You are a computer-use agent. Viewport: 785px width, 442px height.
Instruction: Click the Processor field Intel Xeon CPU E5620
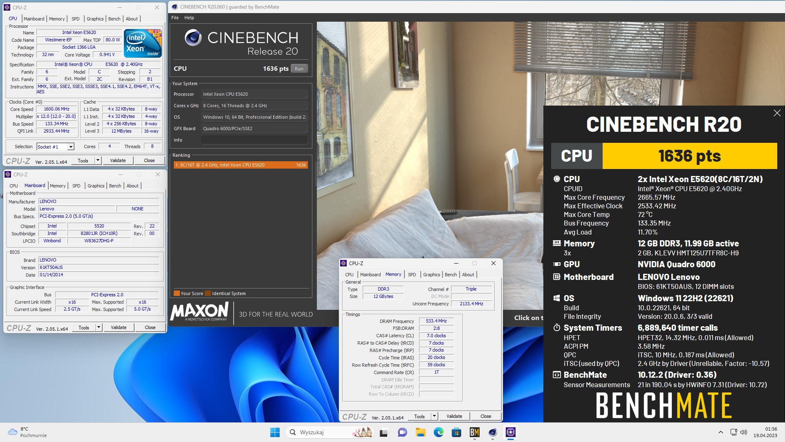pyautogui.click(x=254, y=94)
